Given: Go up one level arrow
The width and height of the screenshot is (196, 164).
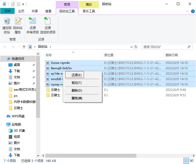Looking at the screenshot, I should (x=24, y=47).
